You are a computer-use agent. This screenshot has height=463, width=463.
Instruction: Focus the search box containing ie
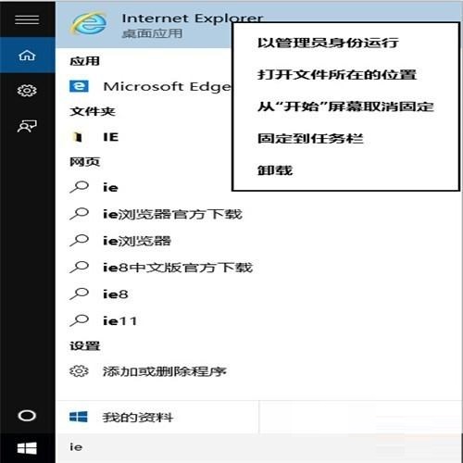(x=258, y=447)
